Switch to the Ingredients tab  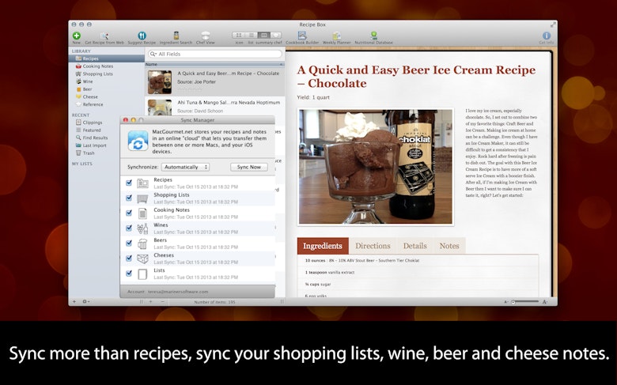[323, 246]
